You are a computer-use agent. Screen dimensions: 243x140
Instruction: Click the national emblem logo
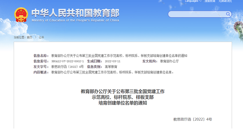(x=21, y=15)
